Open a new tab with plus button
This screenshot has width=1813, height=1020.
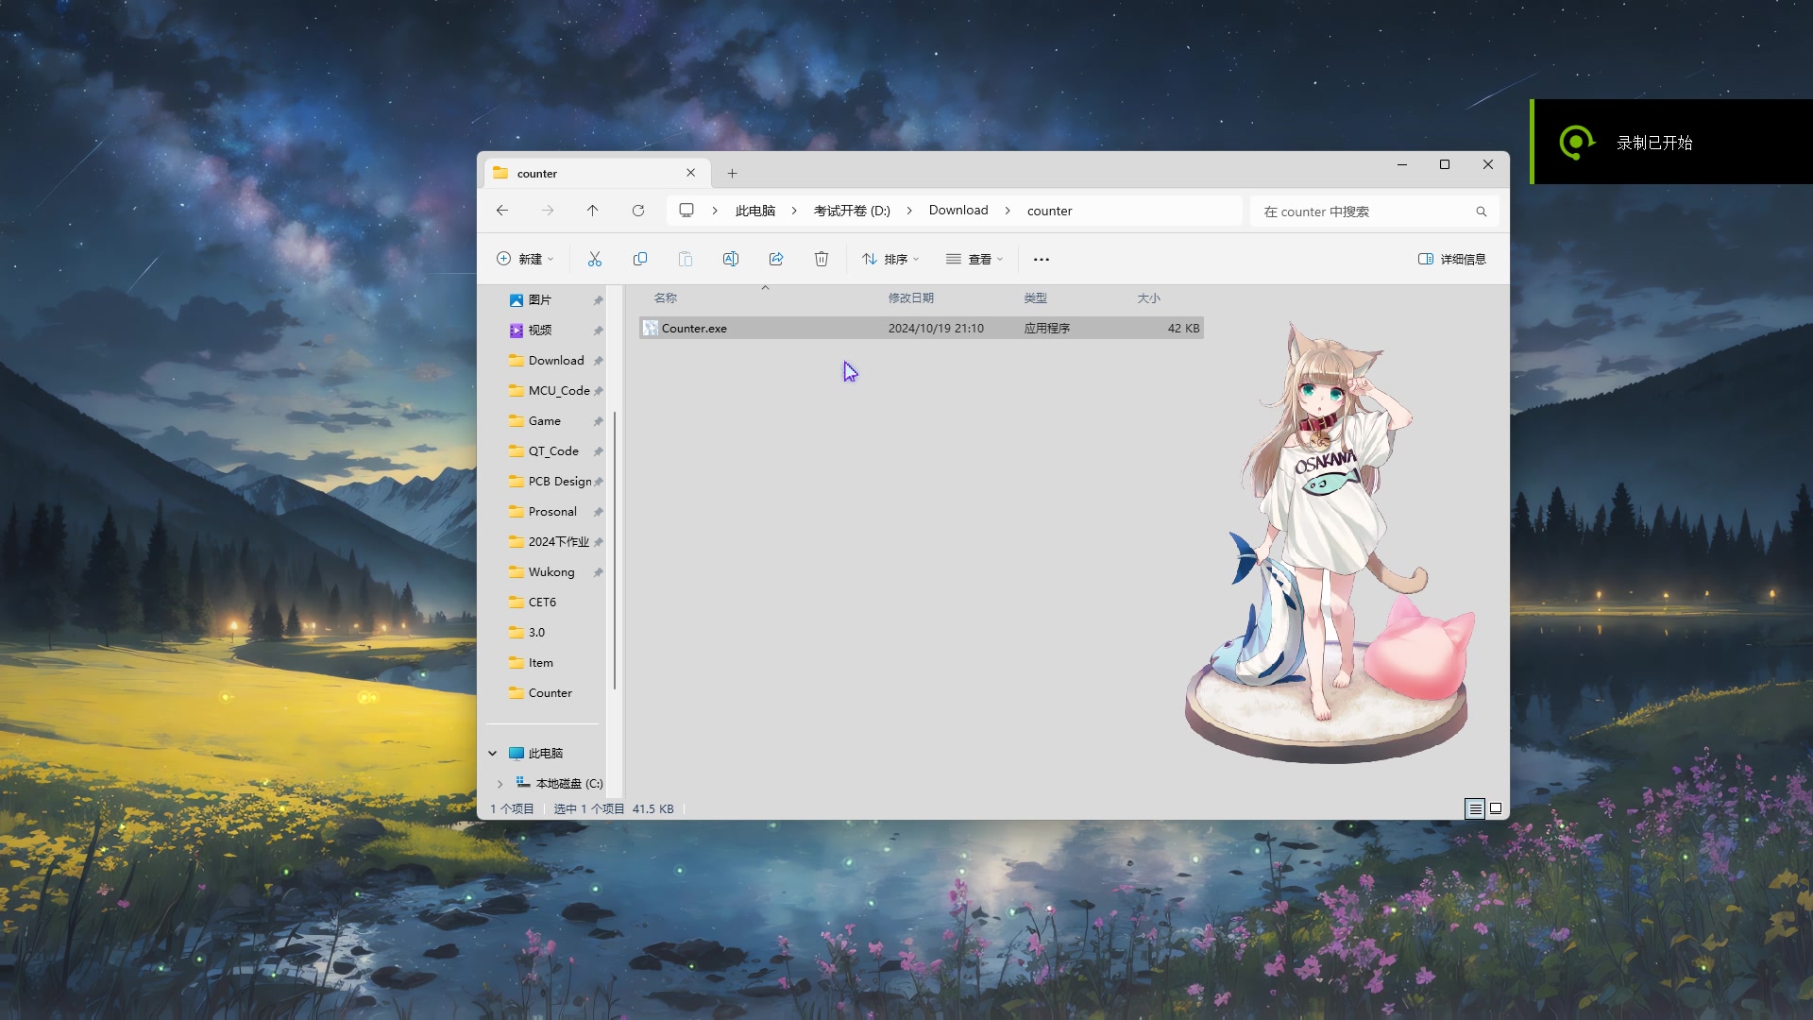coord(732,173)
